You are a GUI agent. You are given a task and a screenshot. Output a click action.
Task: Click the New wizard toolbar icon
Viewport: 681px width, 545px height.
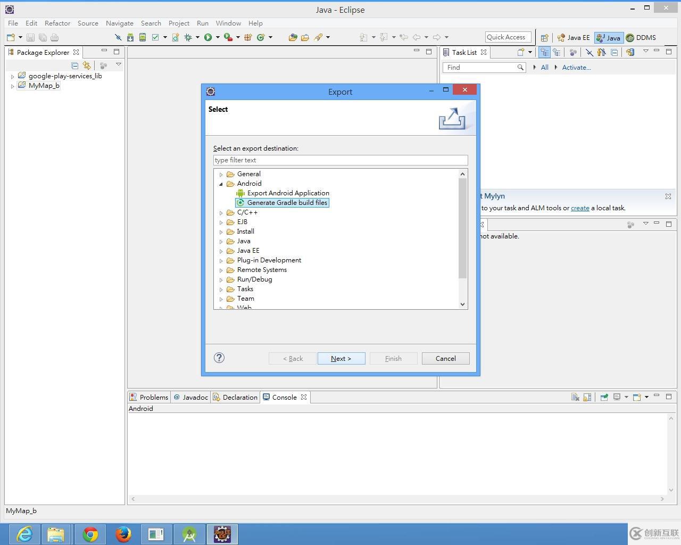[11, 37]
